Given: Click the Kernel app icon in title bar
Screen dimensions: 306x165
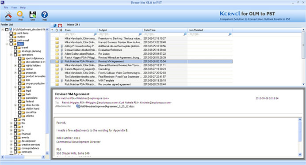Looking at the screenshot, I should [x=2, y=3].
